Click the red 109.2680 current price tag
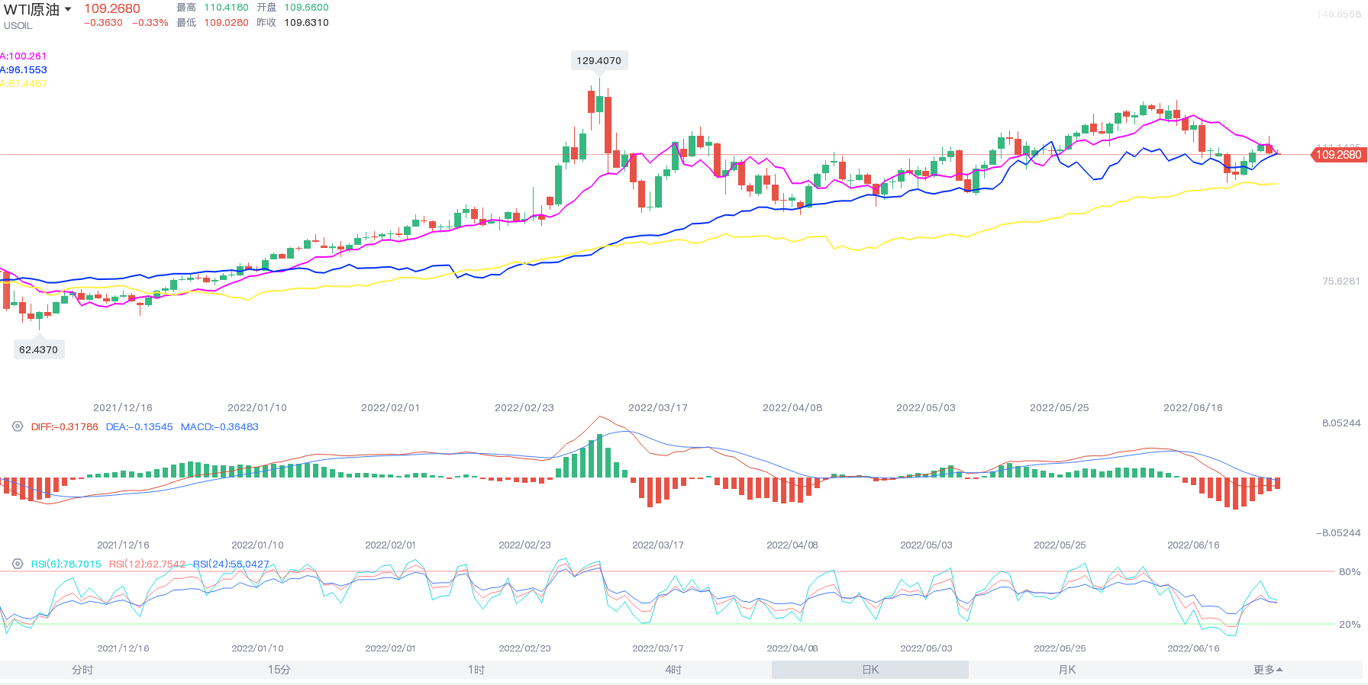 [1337, 155]
